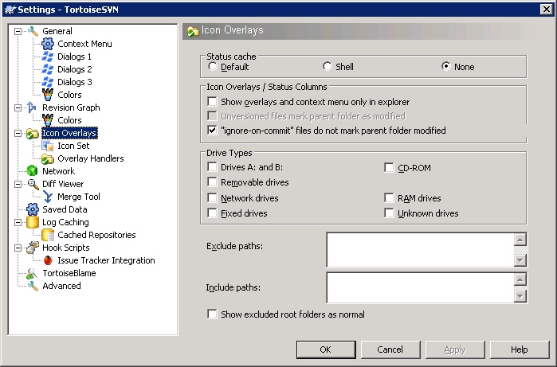Go to Saved Data settings
The height and width of the screenshot is (367, 557).
click(x=65, y=209)
